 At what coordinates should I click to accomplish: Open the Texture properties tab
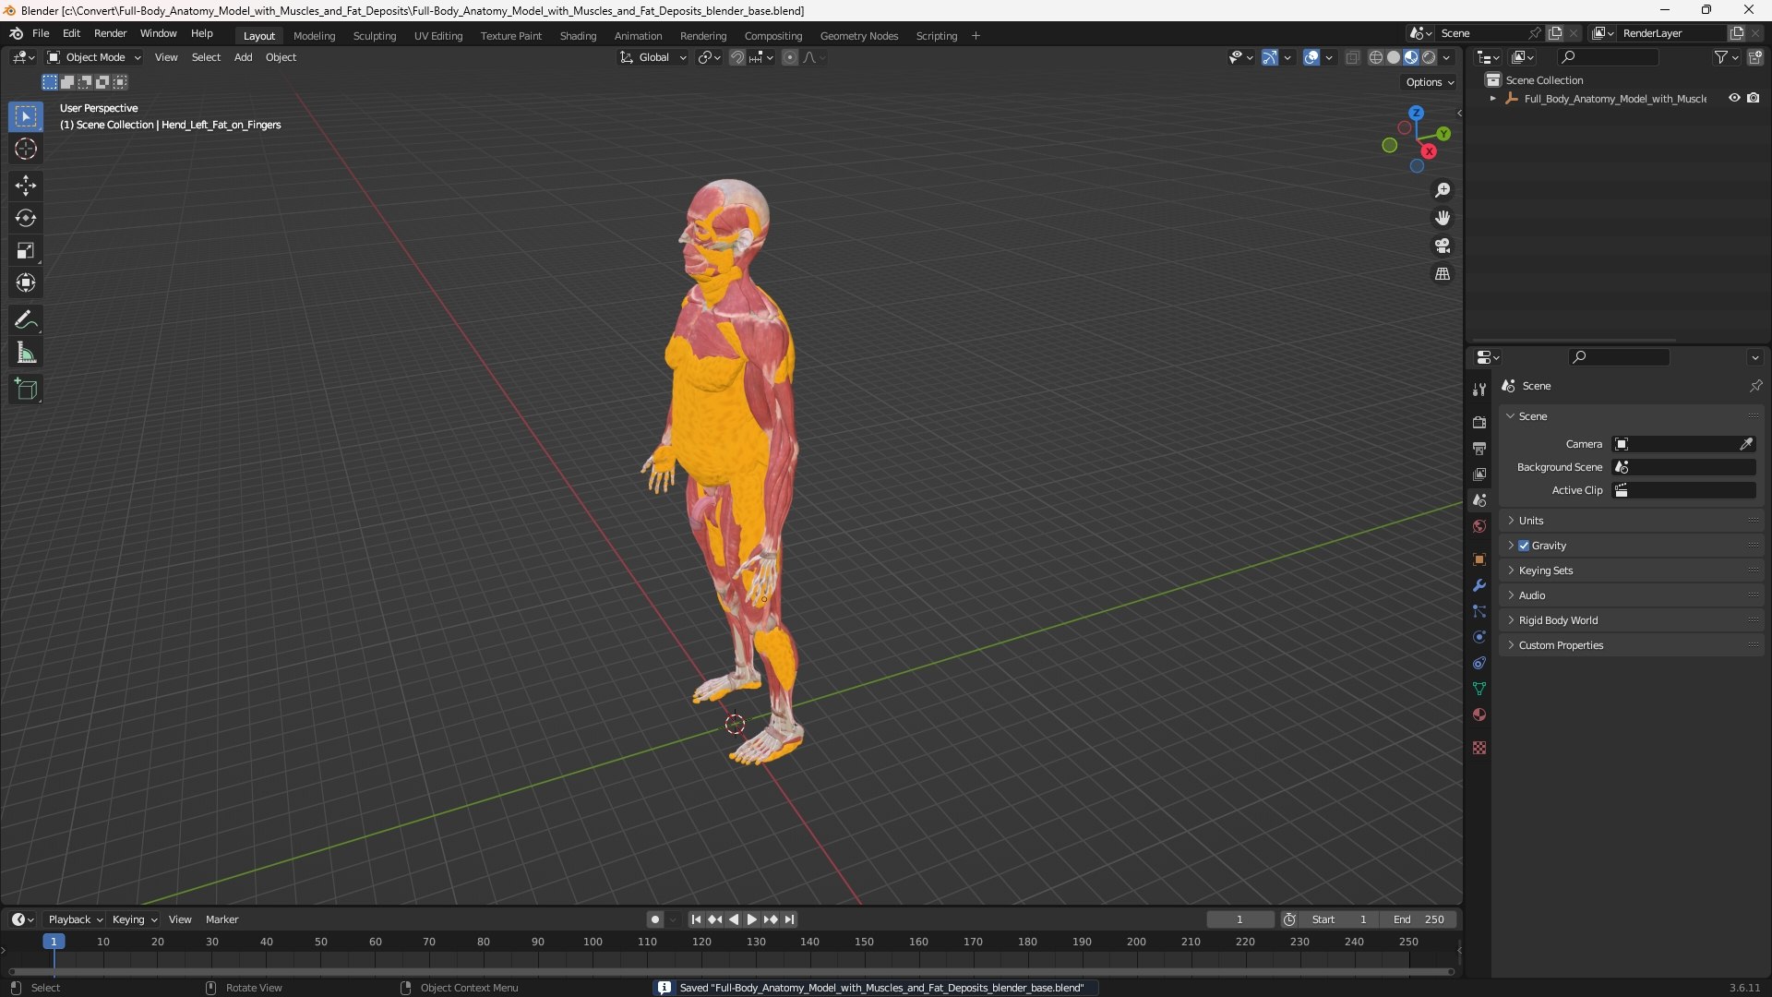tap(1479, 748)
